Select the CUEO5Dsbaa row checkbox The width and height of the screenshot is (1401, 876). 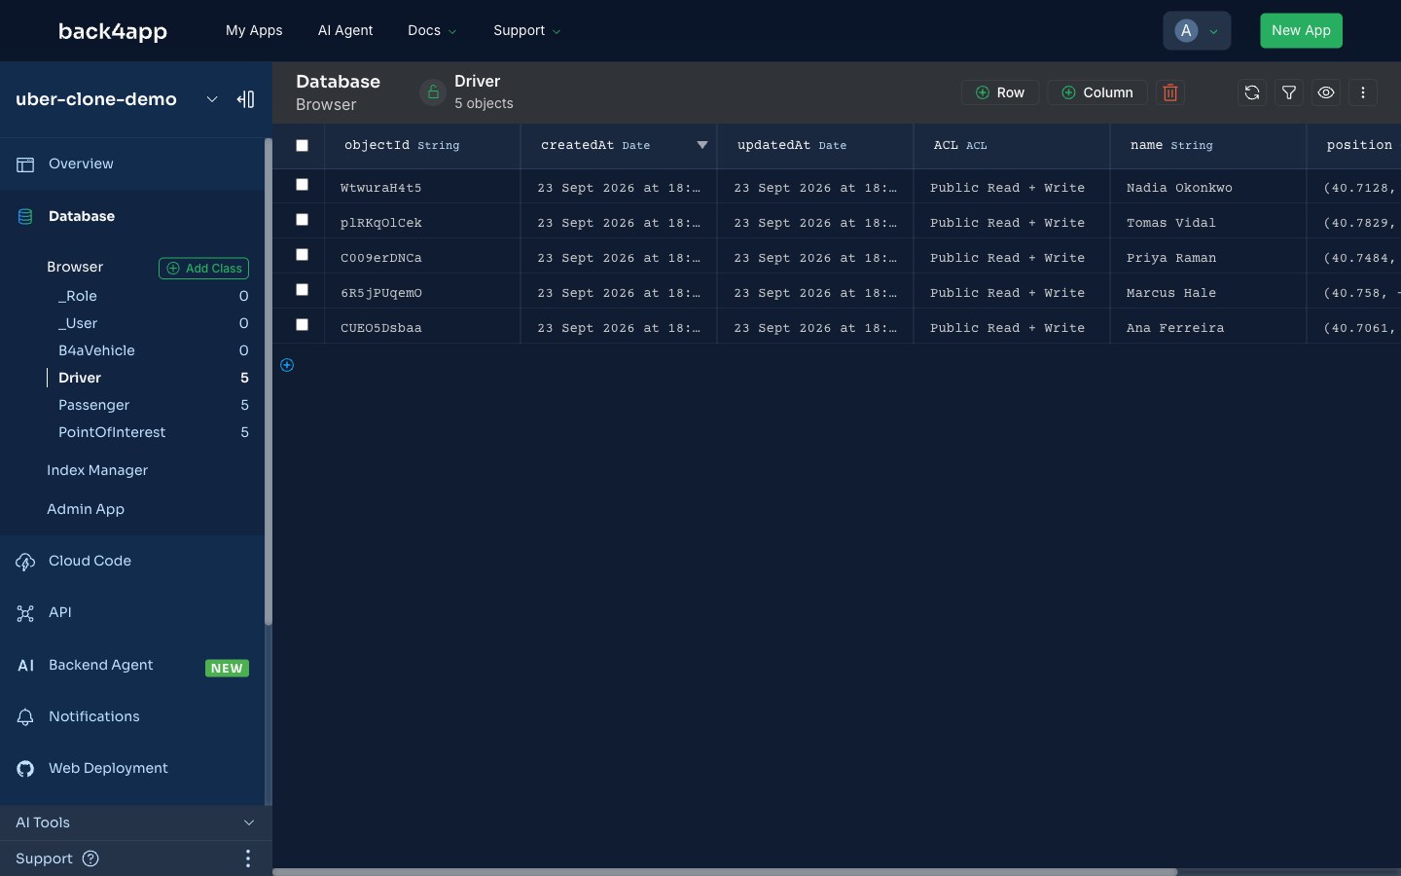[x=302, y=325]
